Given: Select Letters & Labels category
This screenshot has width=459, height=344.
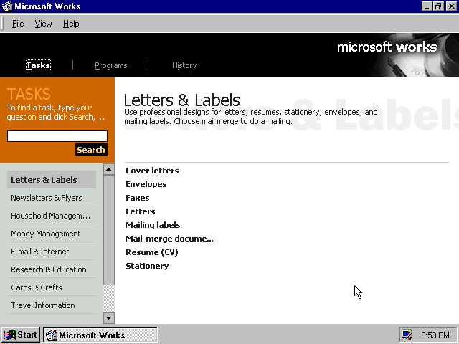Looking at the screenshot, I should coord(52,180).
